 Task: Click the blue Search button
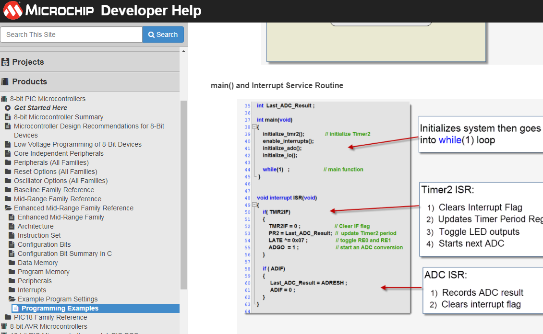[x=163, y=35]
